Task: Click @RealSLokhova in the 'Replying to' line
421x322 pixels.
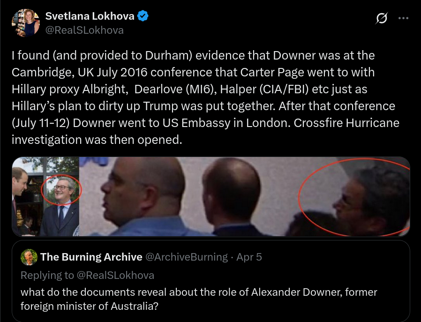Action: [115, 275]
